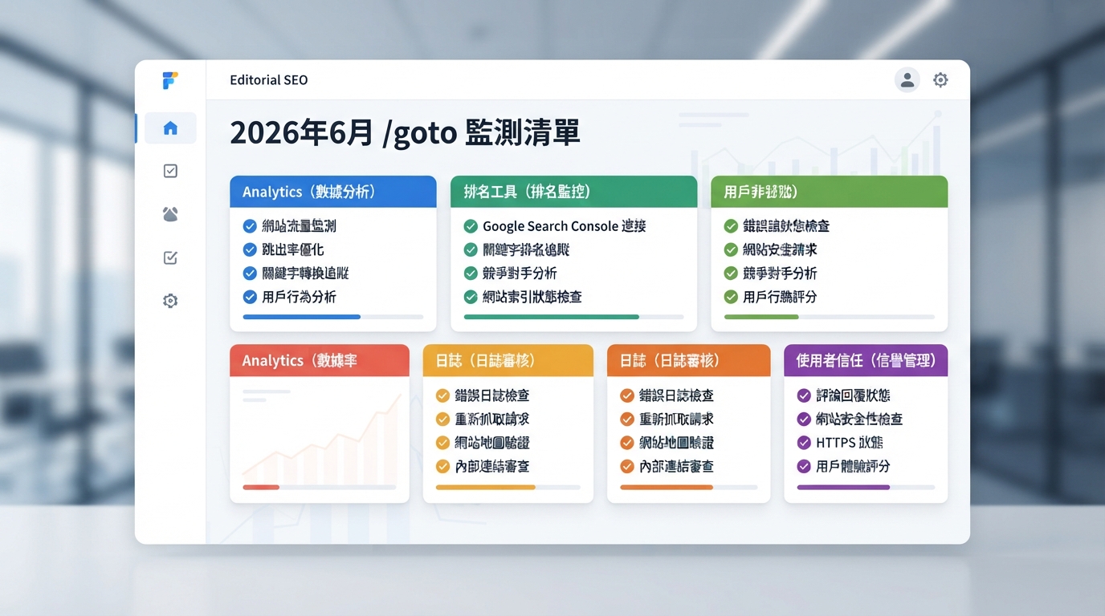Select the purple 使用者信任（信譽管理）header
The height and width of the screenshot is (616, 1105).
866,360
